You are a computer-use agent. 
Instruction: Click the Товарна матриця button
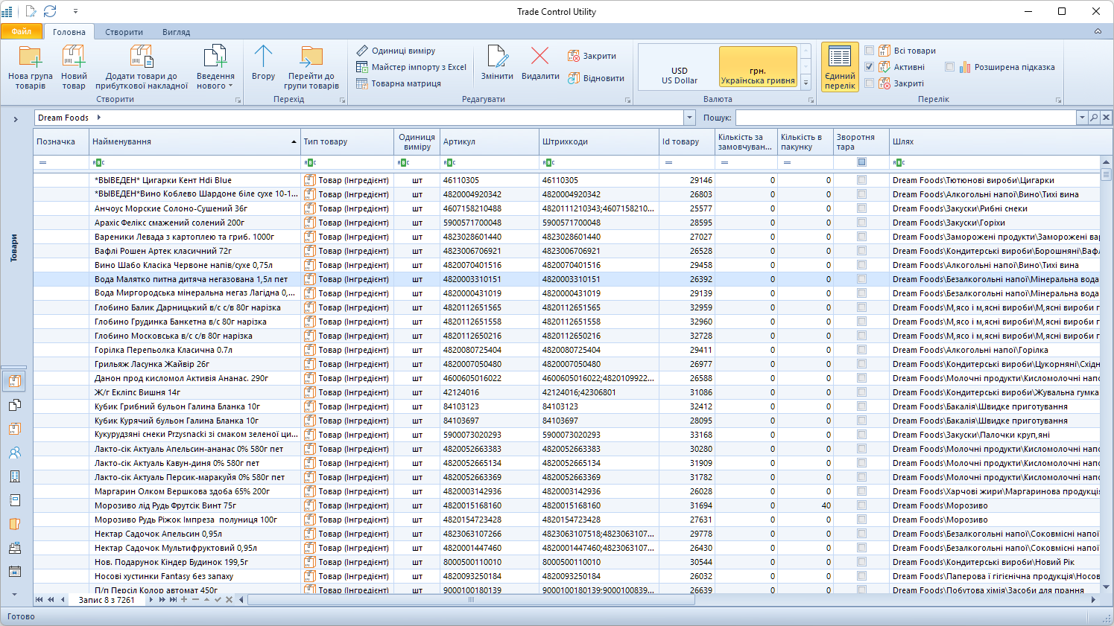click(x=399, y=83)
